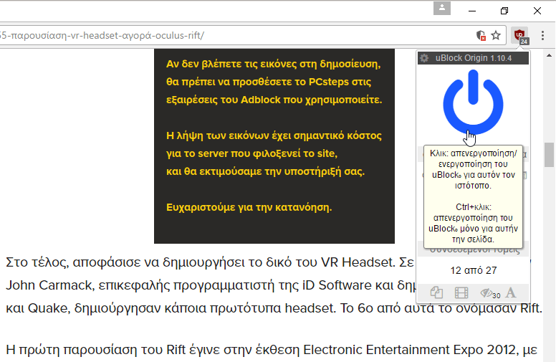
Task: Click the dark Adblock notice box
Action: 274,146
